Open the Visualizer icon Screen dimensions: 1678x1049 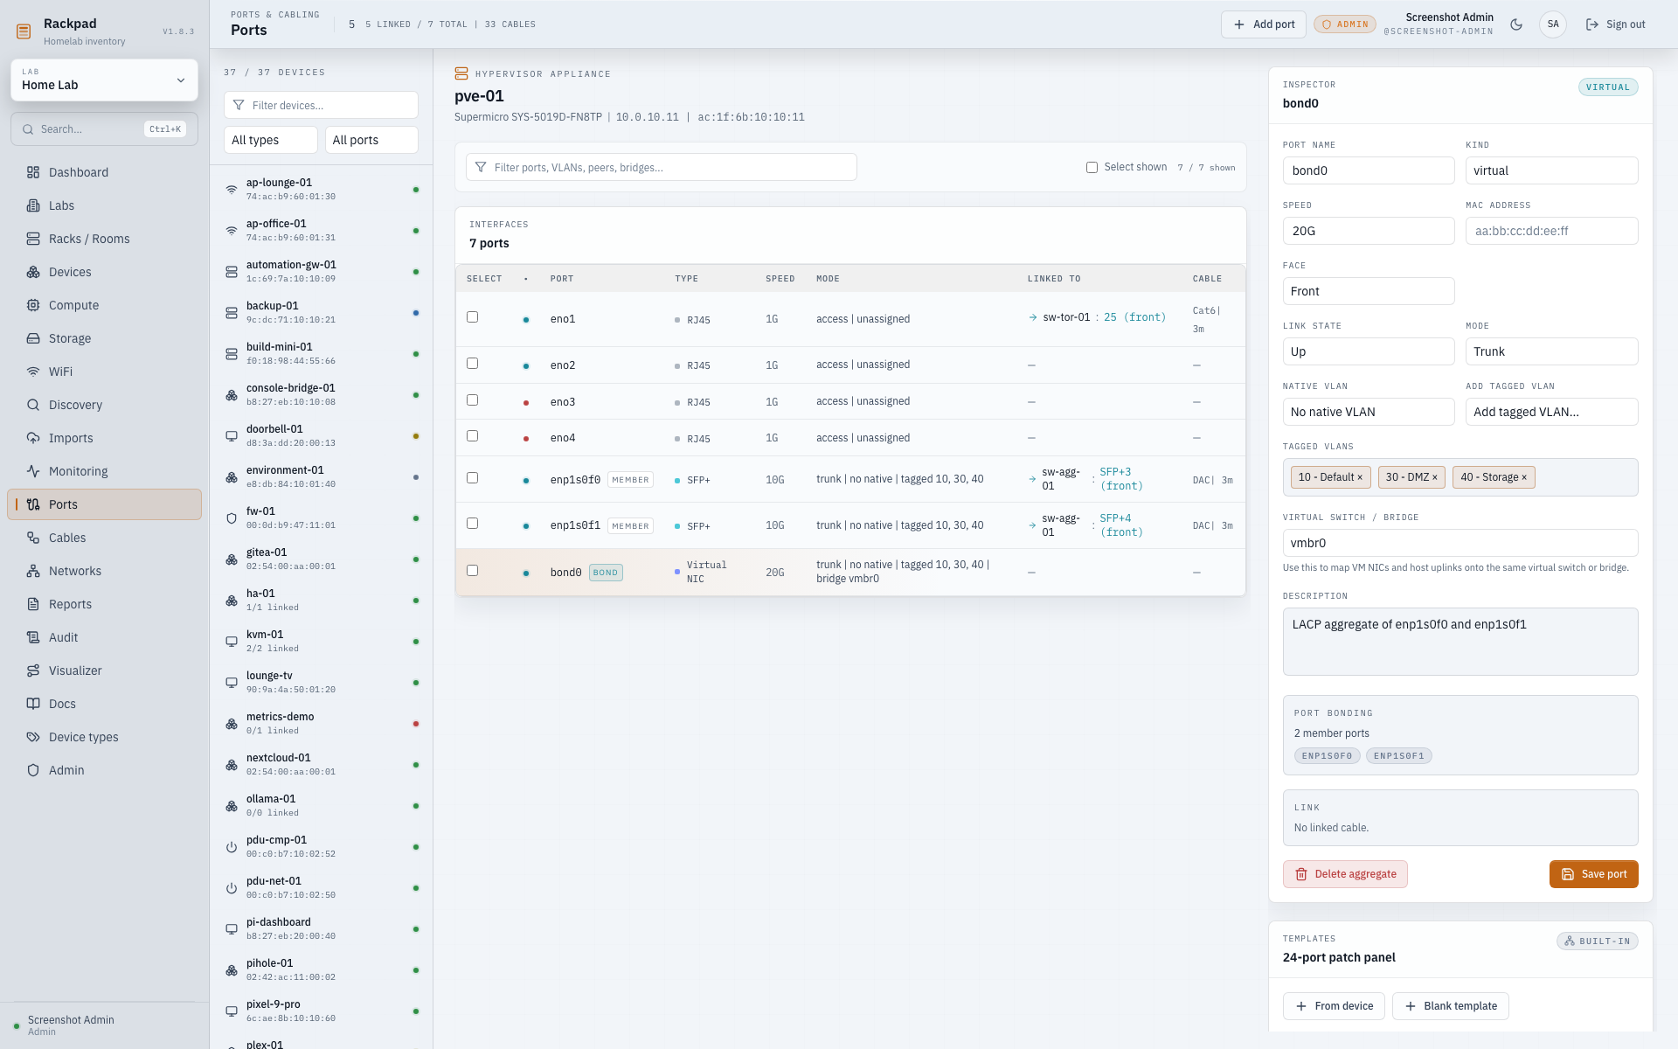33,670
